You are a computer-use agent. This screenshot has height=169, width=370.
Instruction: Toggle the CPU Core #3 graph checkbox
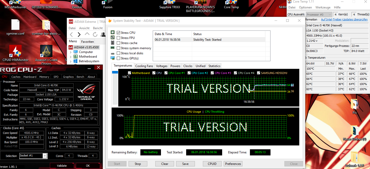212,73
